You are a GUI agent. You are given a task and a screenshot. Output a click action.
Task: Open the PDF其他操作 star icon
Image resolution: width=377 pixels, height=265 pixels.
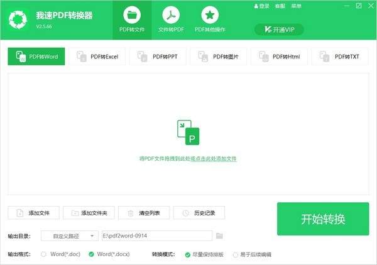tap(210, 15)
